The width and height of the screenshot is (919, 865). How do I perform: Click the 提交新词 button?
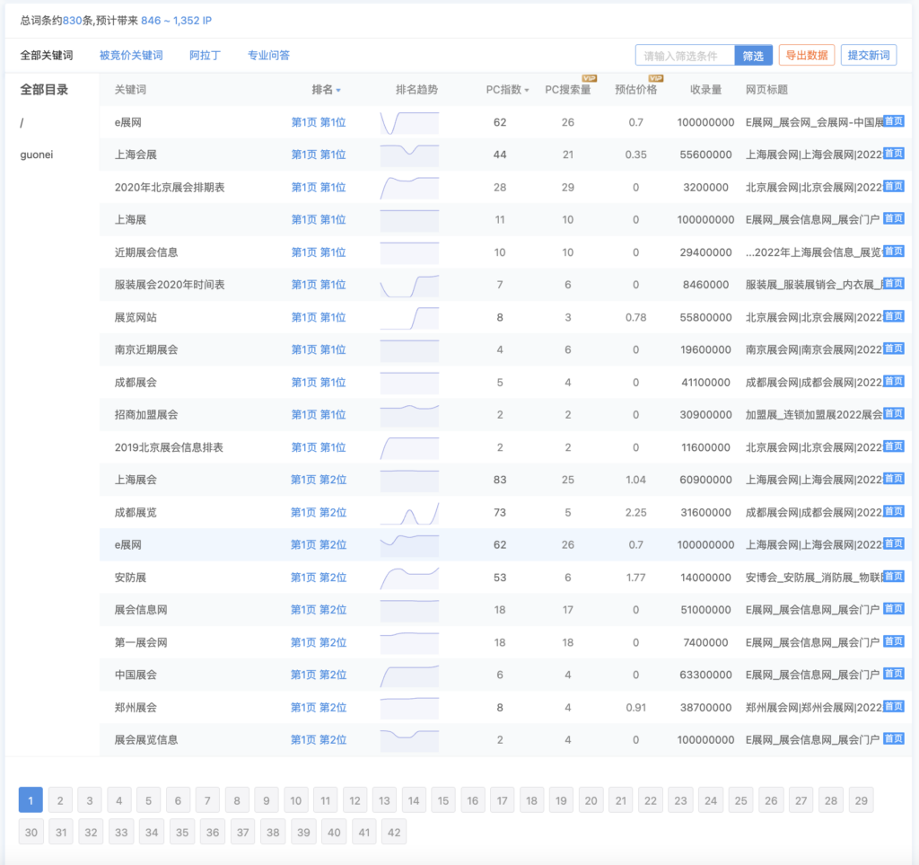869,55
